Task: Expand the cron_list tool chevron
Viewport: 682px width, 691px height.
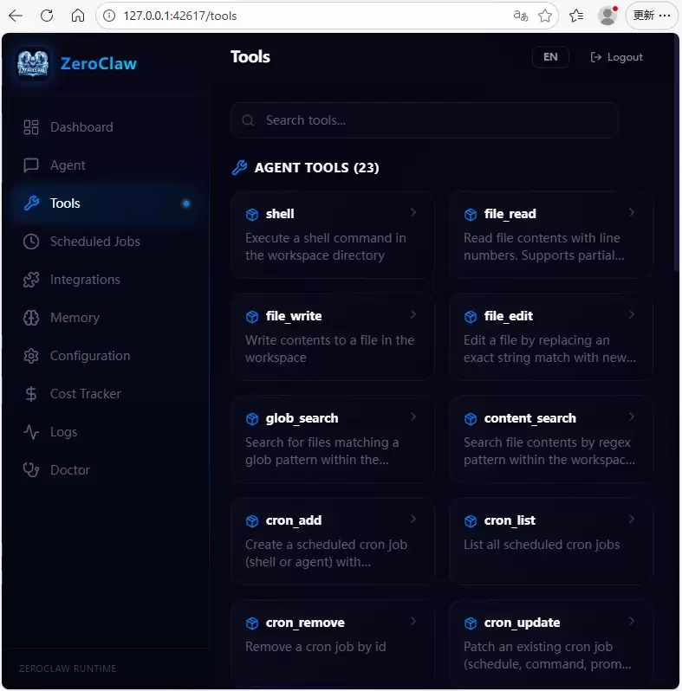Action: pos(631,520)
